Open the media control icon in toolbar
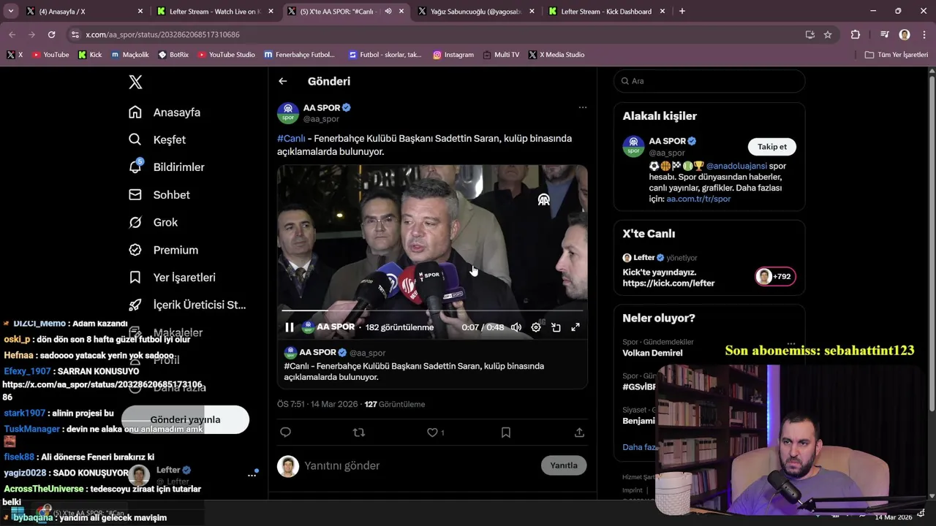 pyautogui.click(x=885, y=34)
